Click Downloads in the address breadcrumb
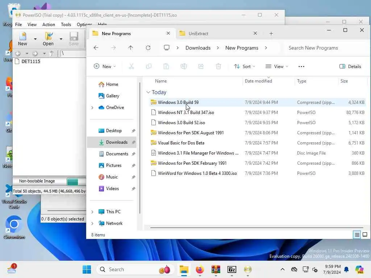The height and width of the screenshot is (278, 371). pos(198,48)
